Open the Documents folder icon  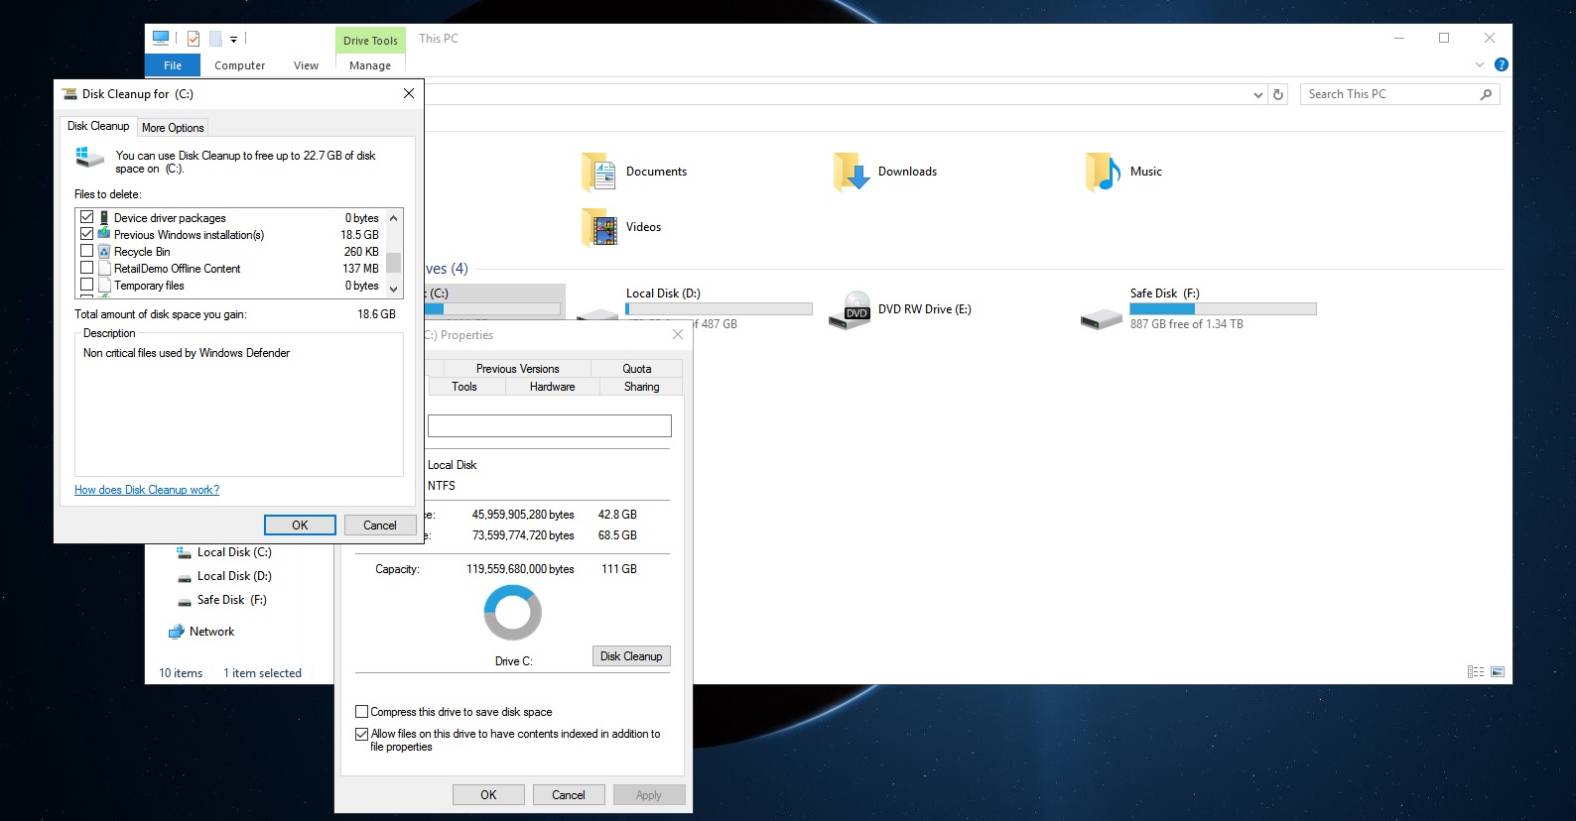(599, 172)
